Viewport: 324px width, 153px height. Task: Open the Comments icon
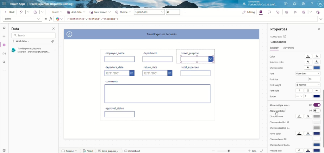coord(269,12)
